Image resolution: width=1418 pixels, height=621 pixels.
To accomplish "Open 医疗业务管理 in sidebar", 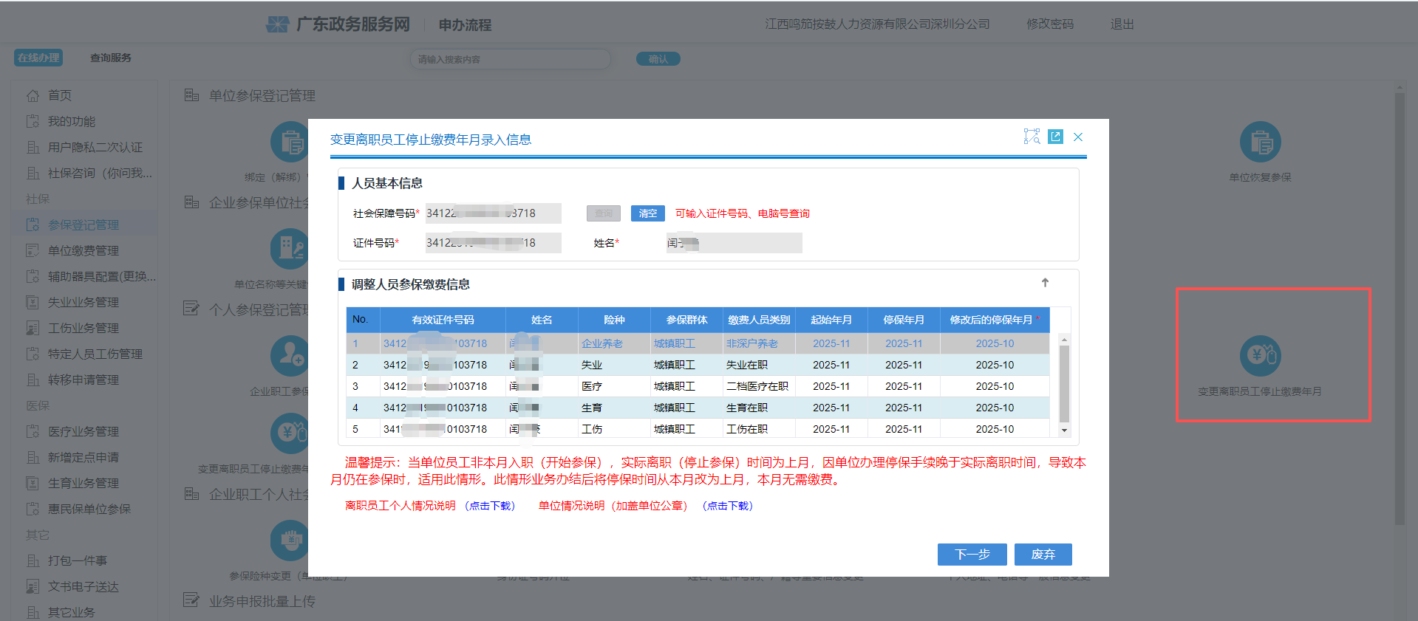I will pyautogui.click(x=83, y=431).
